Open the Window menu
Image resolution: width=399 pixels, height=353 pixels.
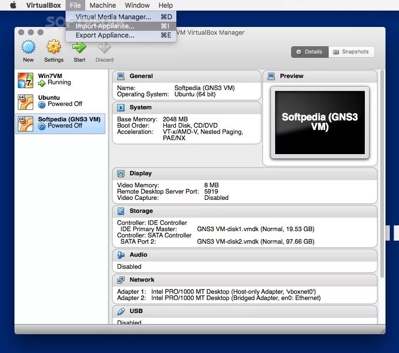(x=137, y=5)
